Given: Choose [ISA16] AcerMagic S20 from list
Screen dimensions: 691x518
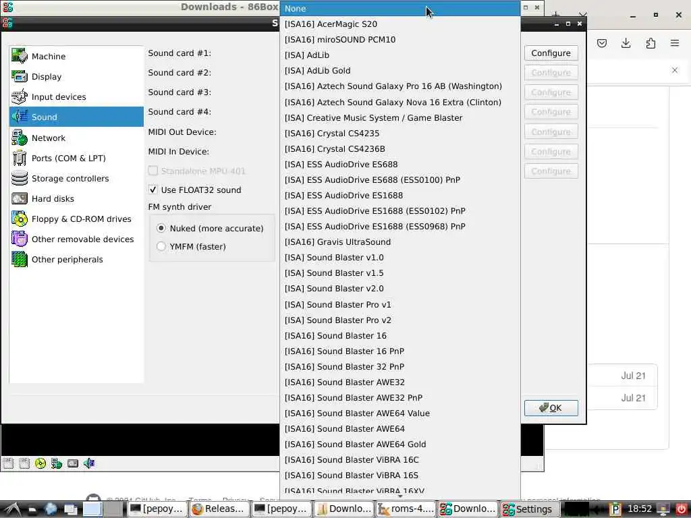Looking at the screenshot, I should point(399,24).
